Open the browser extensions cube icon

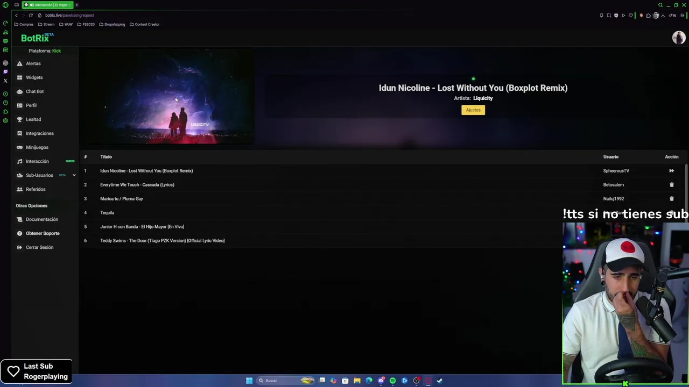tap(648, 16)
